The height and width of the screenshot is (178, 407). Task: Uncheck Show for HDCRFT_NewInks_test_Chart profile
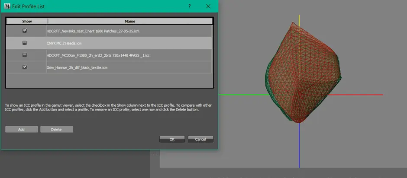tap(25, 31)
